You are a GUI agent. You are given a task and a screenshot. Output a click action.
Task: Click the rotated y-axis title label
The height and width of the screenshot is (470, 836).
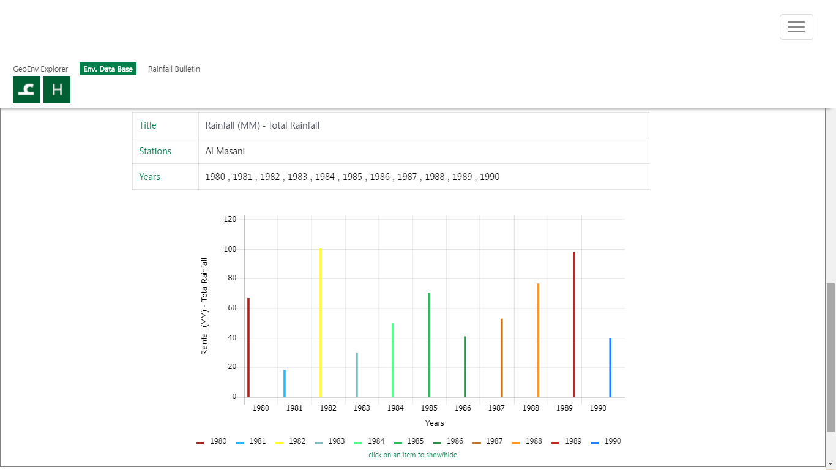[x=204, y=306]
